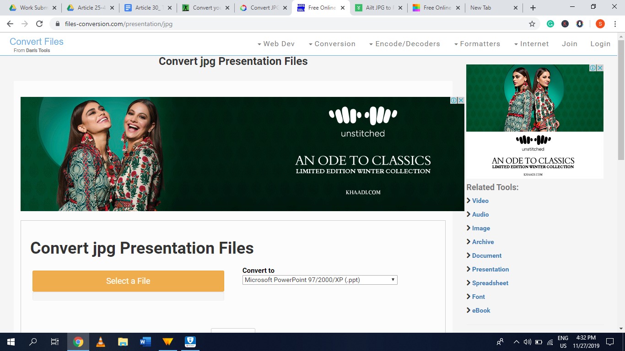Open the Audio related tool
This screenshot has height=351, width=625.
[x=480, y=214]
